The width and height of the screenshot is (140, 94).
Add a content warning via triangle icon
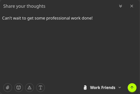29,87
